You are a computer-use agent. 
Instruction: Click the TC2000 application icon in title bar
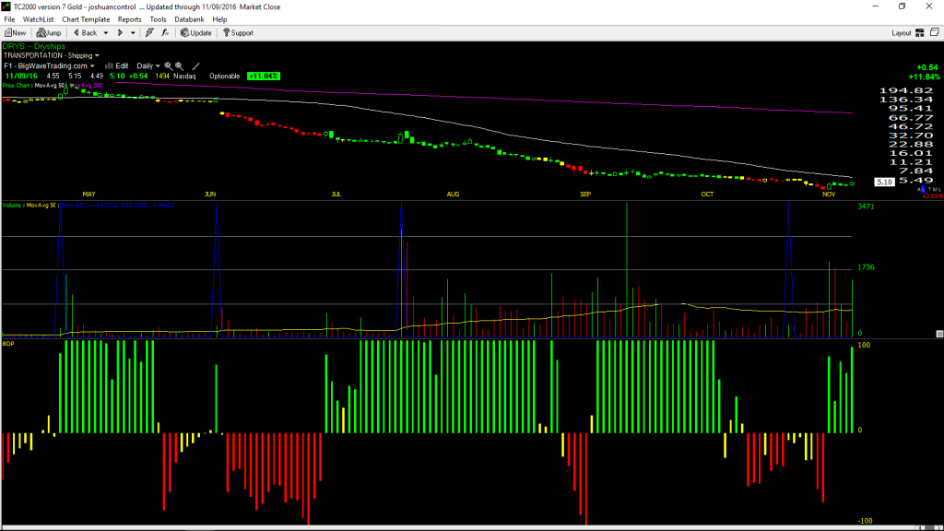[x=6, y=6]
